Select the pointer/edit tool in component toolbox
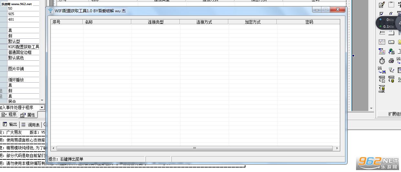Screen dimensions: 401x172 382,5
